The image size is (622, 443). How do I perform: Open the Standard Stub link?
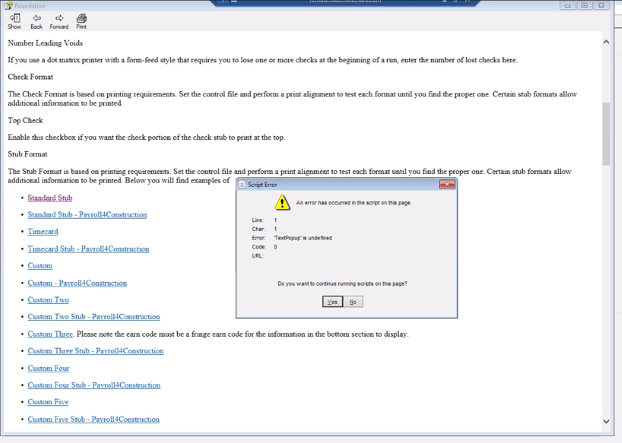click(x=50, y=197)
